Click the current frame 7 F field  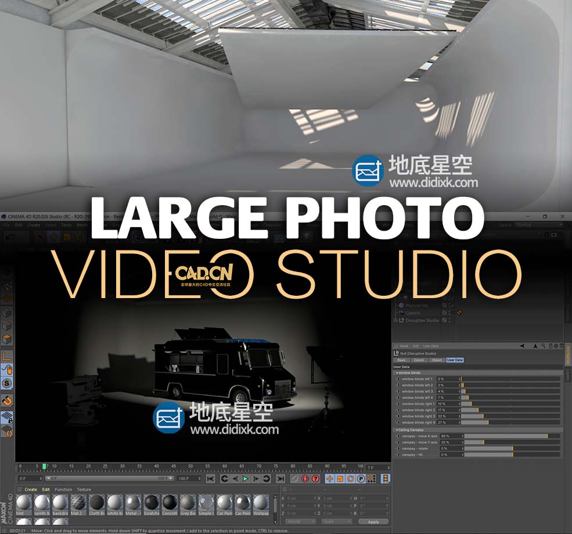[x=377, y=468]
